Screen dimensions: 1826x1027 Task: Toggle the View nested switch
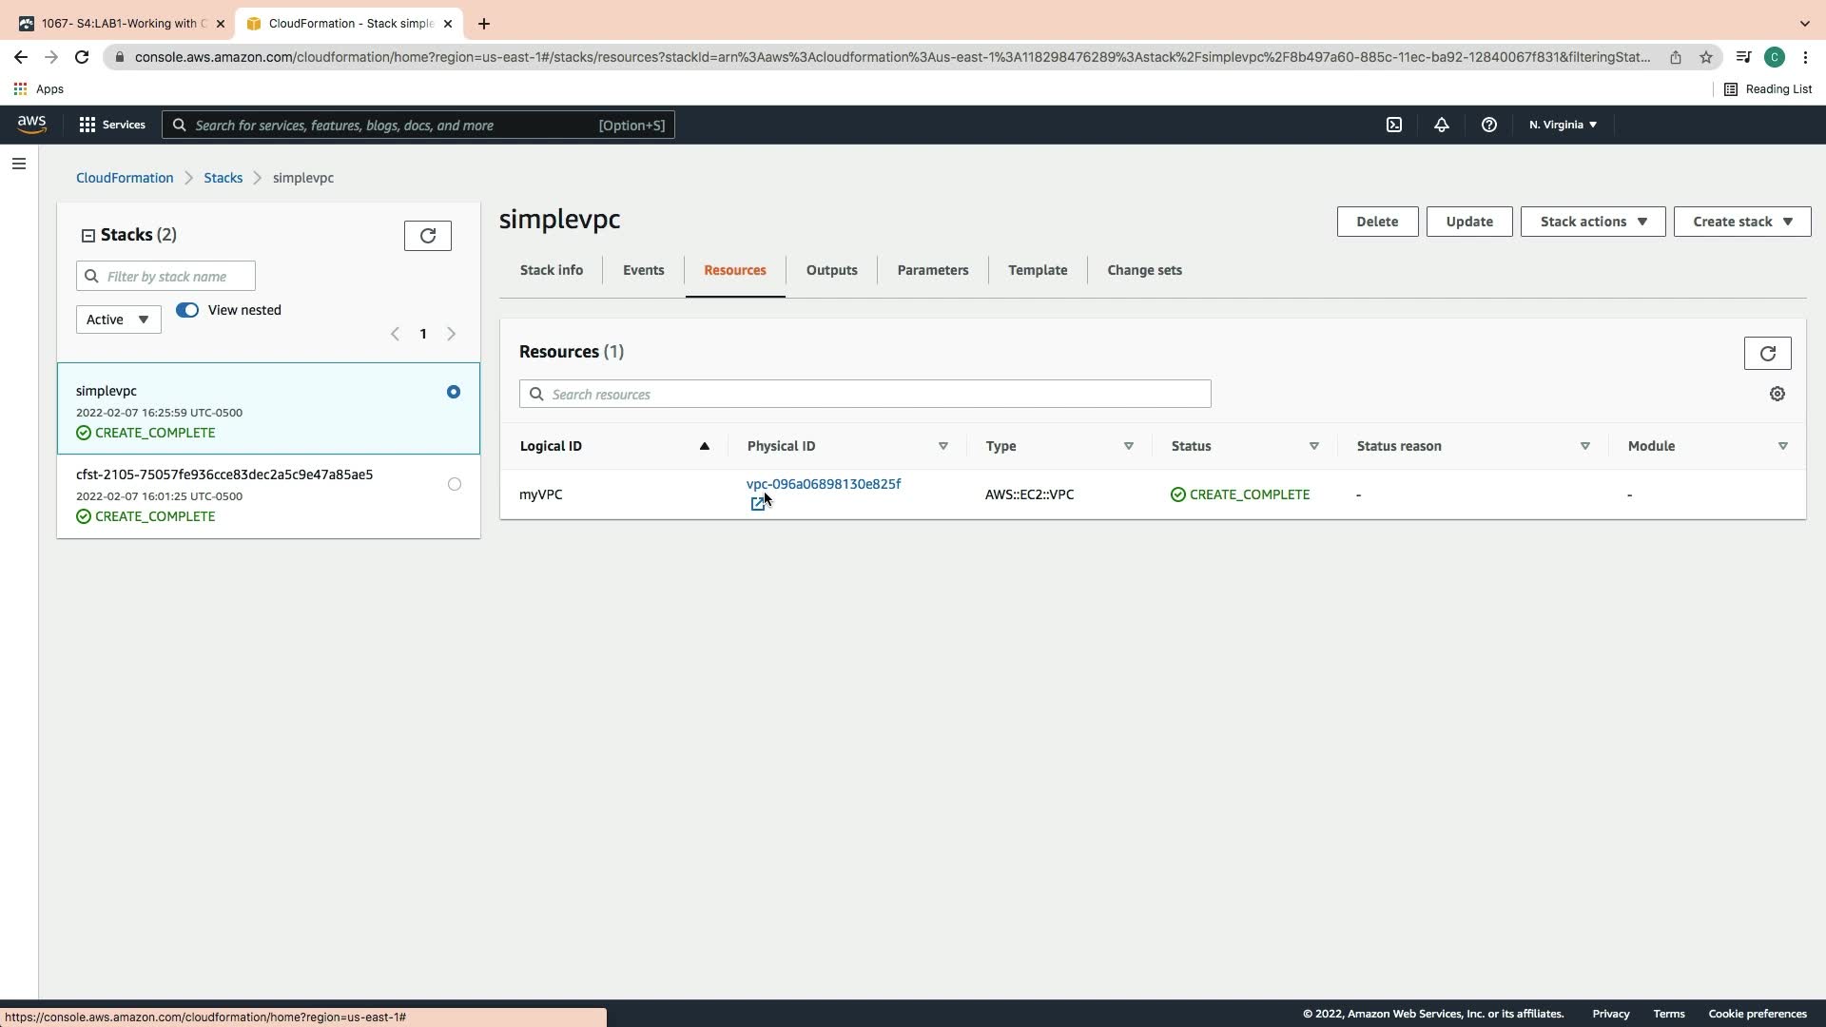click(x=187, y=310)
